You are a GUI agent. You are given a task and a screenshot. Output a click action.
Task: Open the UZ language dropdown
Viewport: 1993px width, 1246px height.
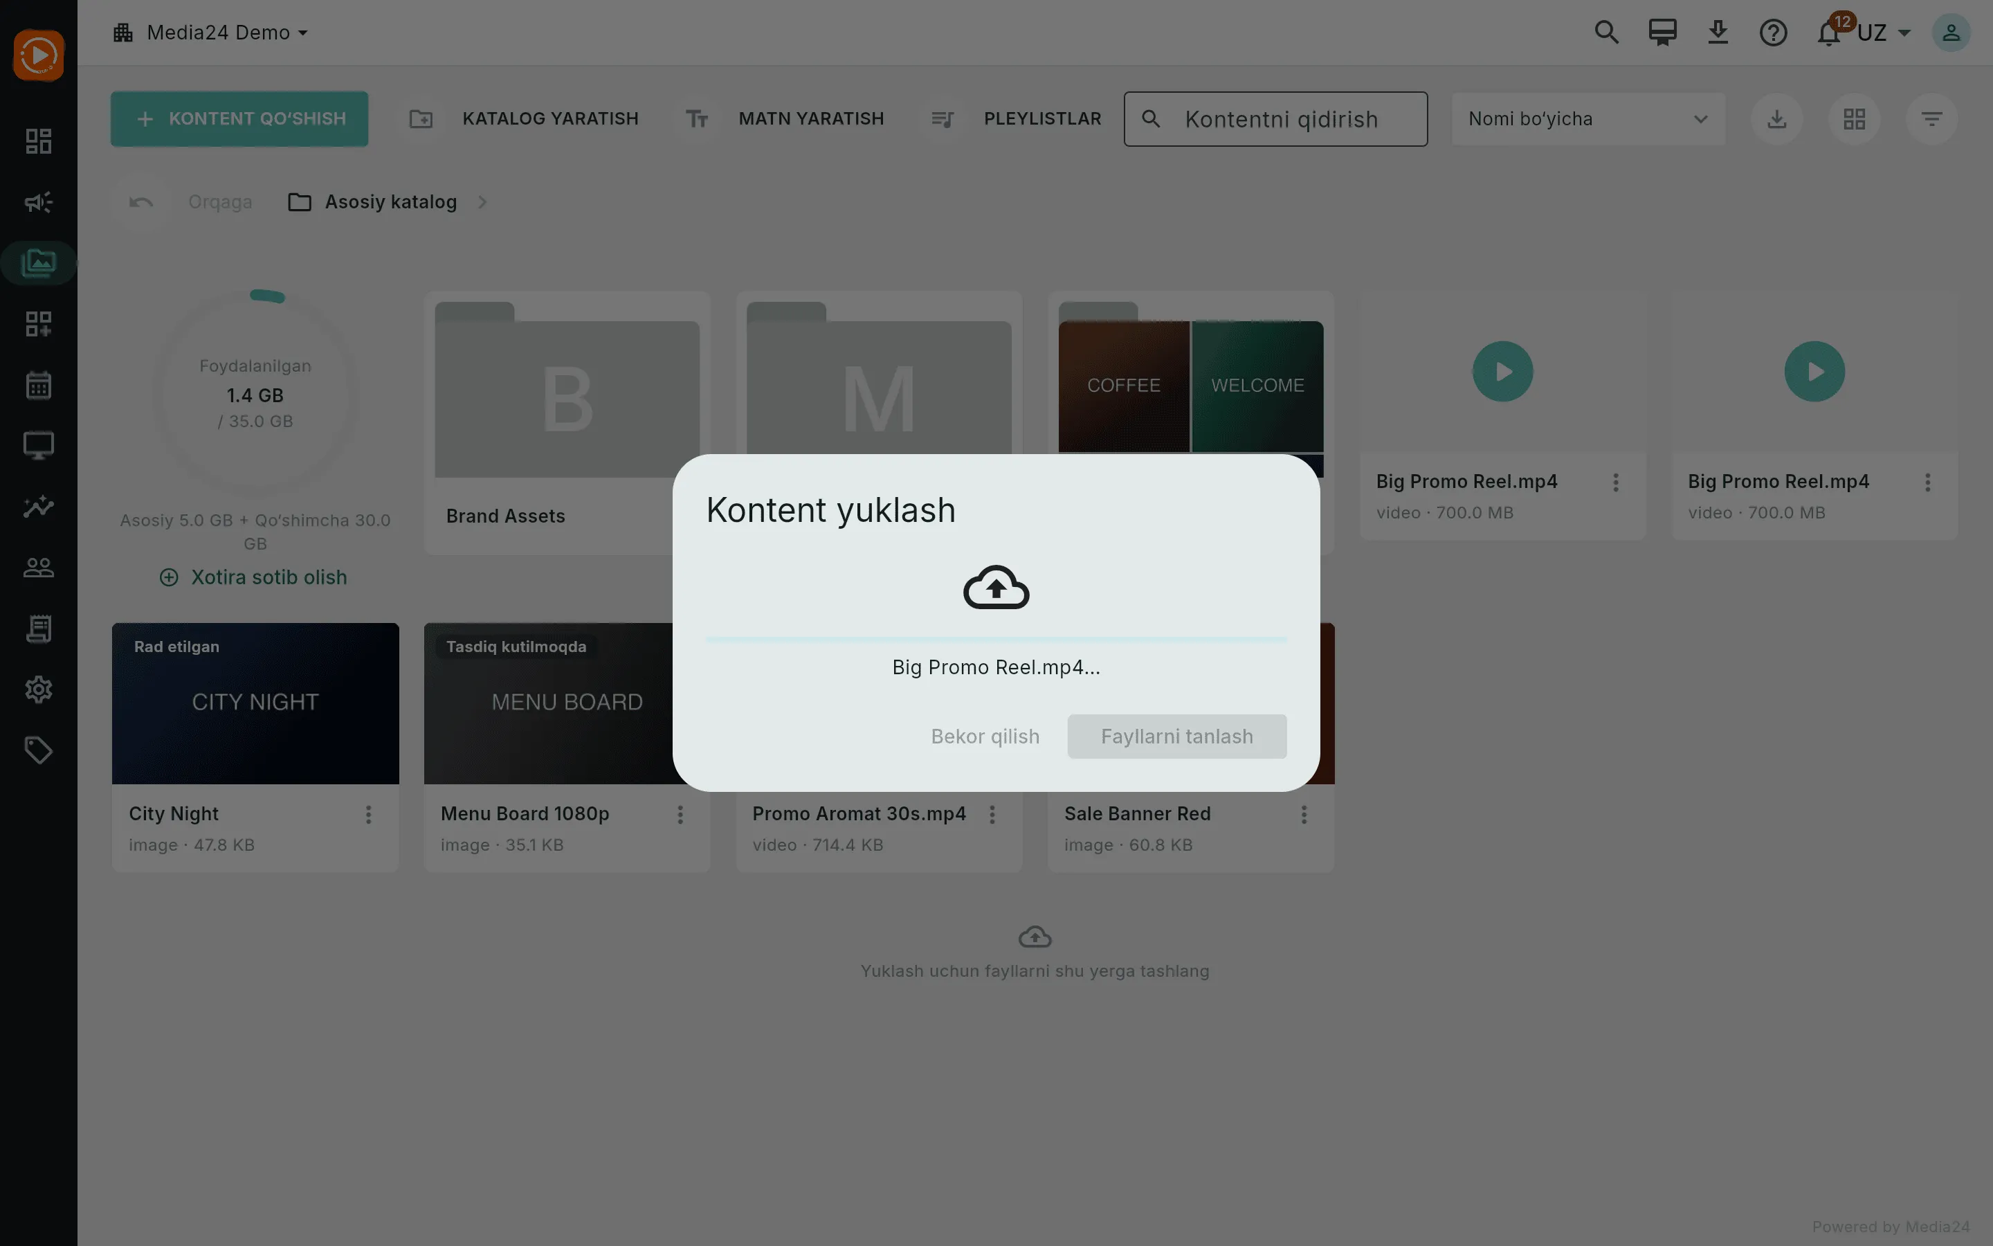(x=1884, y=33)
